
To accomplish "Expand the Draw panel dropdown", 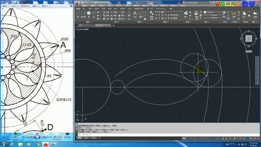I will 88,22.
